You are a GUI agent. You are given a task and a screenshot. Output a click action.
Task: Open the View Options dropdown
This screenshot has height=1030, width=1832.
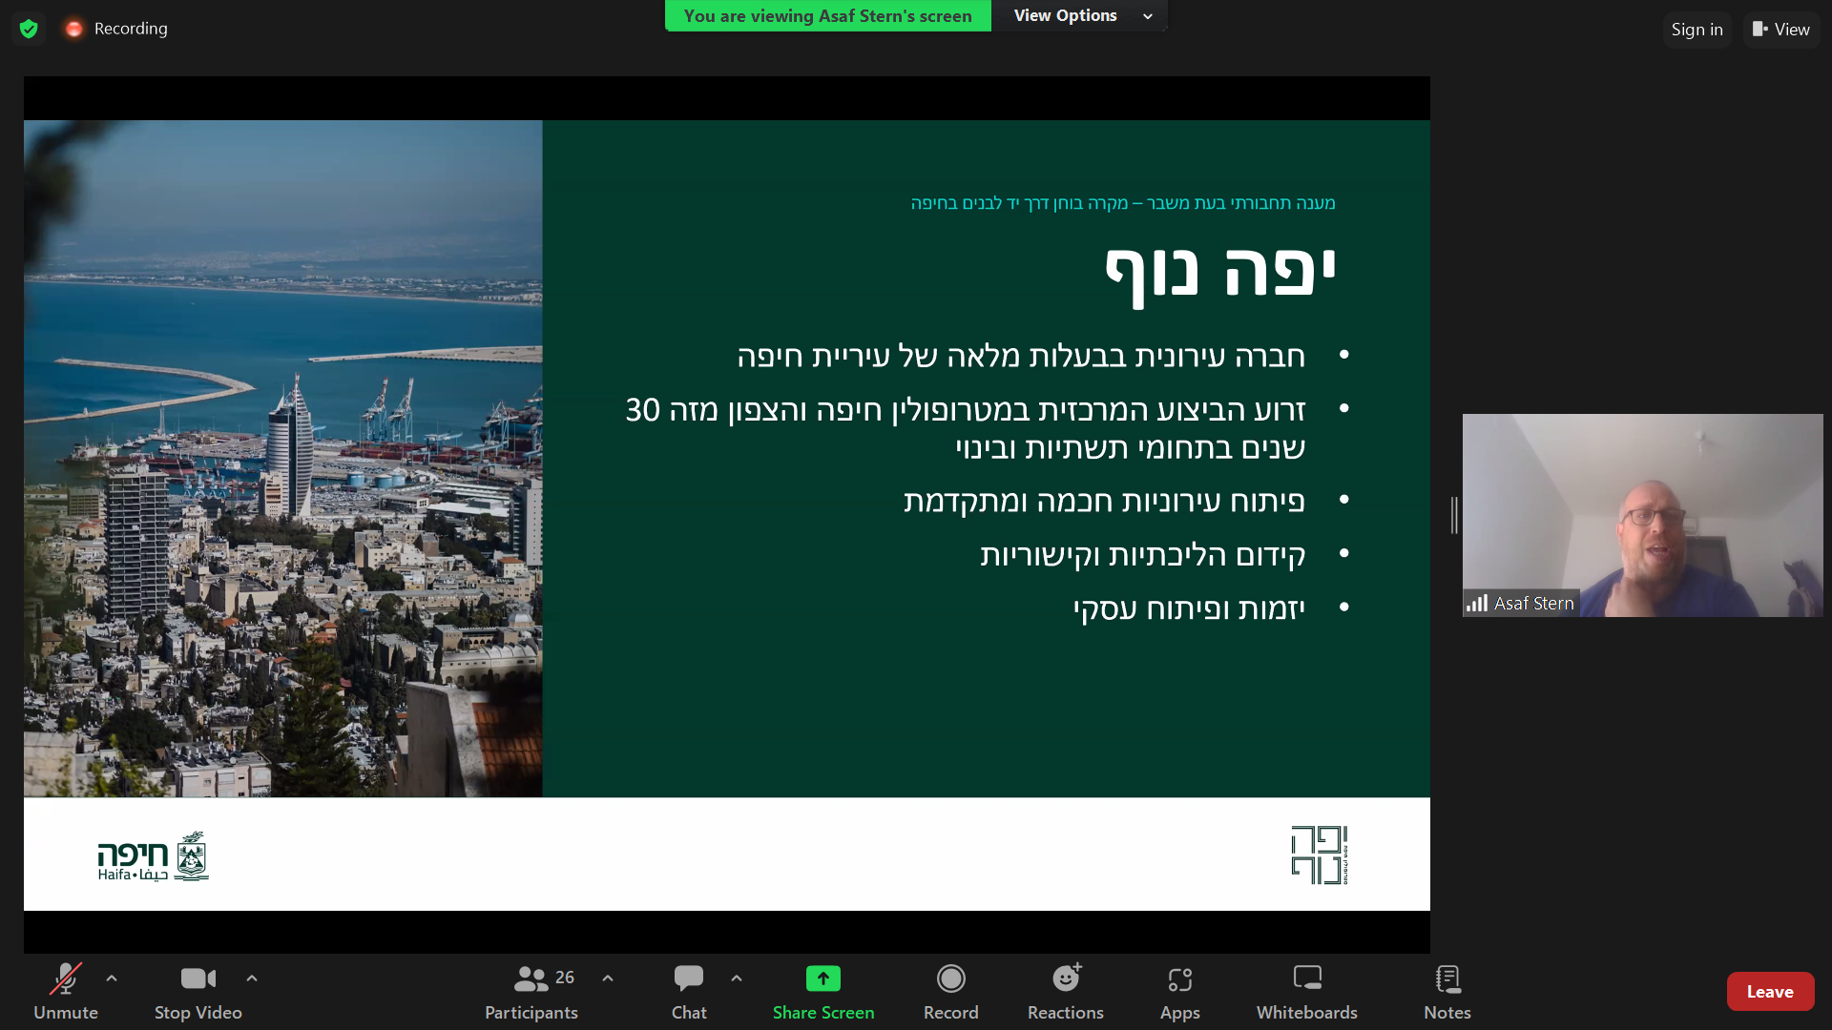pos(1081,15)
